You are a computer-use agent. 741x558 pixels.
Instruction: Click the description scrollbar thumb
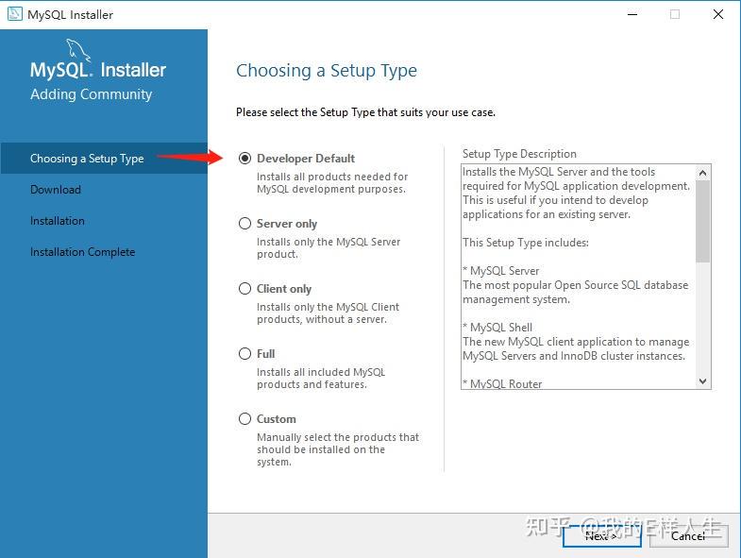point(702,221)
